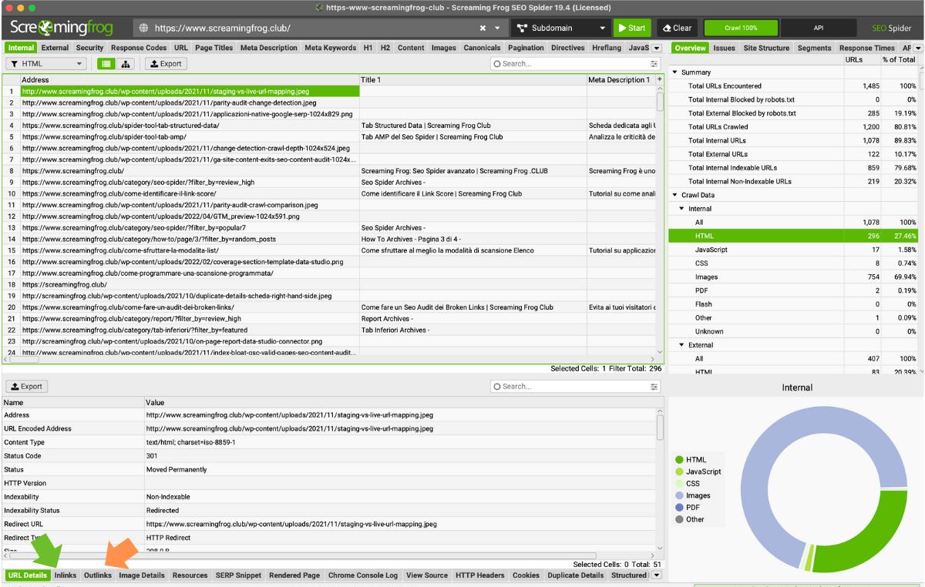Click the X icon to clear the URL field

[483, 28]
